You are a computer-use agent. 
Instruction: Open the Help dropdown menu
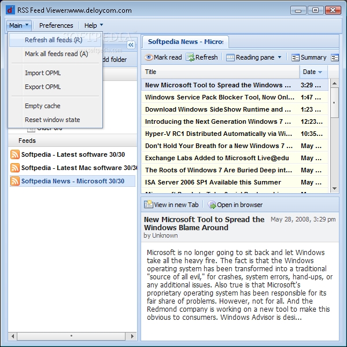point(94,25)
